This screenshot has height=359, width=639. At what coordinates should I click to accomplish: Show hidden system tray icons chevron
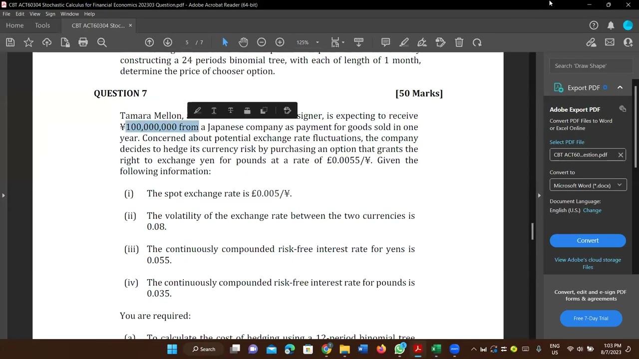coord(473,349)
